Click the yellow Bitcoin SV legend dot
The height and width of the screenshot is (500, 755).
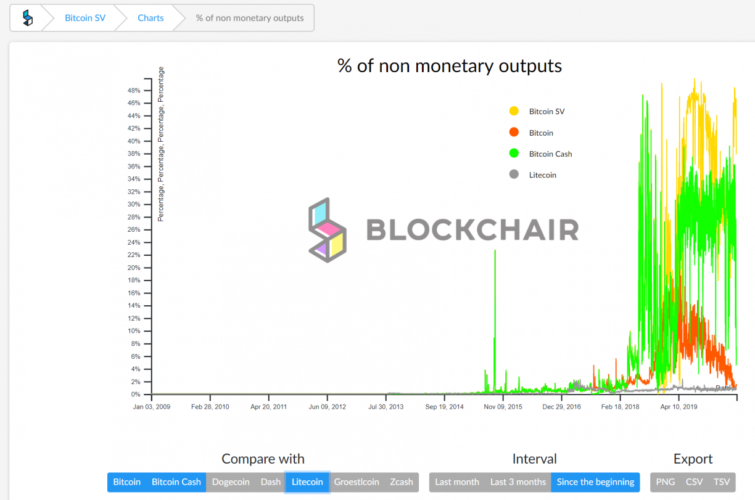click(x=514, y=111)
